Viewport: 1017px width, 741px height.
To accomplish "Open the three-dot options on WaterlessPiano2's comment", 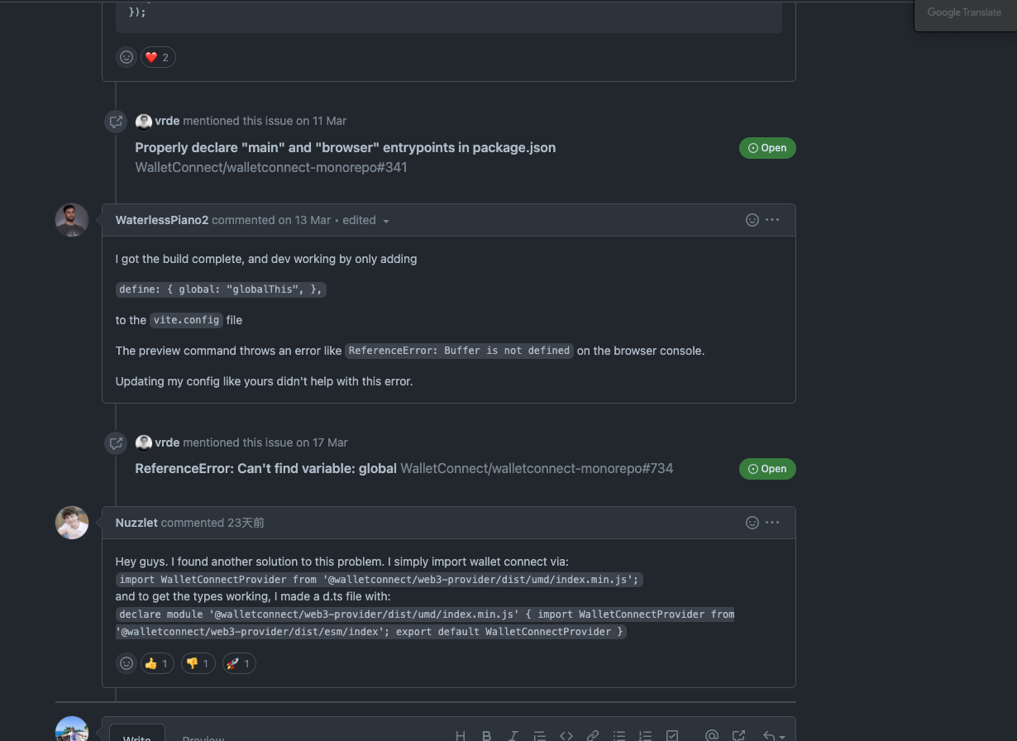I will tap(772, 220).
